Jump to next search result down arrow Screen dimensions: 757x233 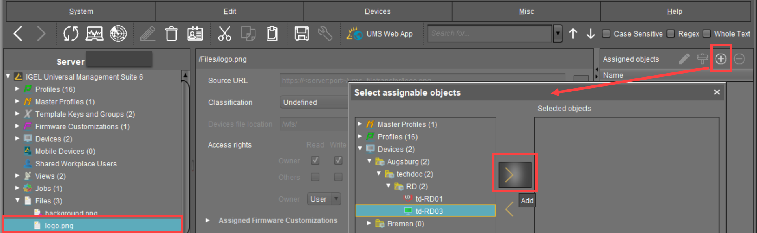click(x=590, y=34)
